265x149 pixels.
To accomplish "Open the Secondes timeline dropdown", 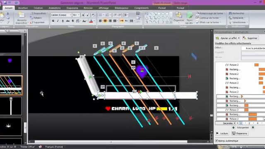I will coord(226,123).
